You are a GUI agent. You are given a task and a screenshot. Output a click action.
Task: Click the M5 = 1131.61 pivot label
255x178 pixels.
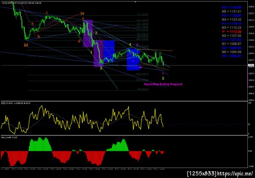click(x=232, y=11)
